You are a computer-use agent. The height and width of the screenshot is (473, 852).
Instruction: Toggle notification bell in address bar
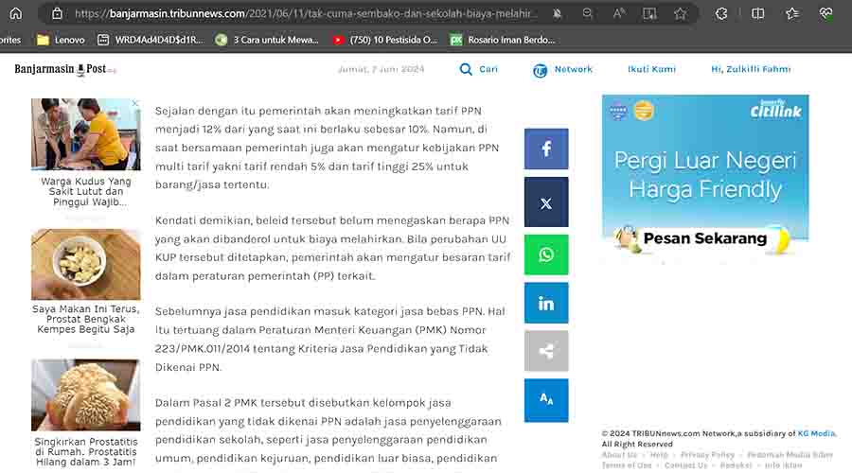(558, 13)
